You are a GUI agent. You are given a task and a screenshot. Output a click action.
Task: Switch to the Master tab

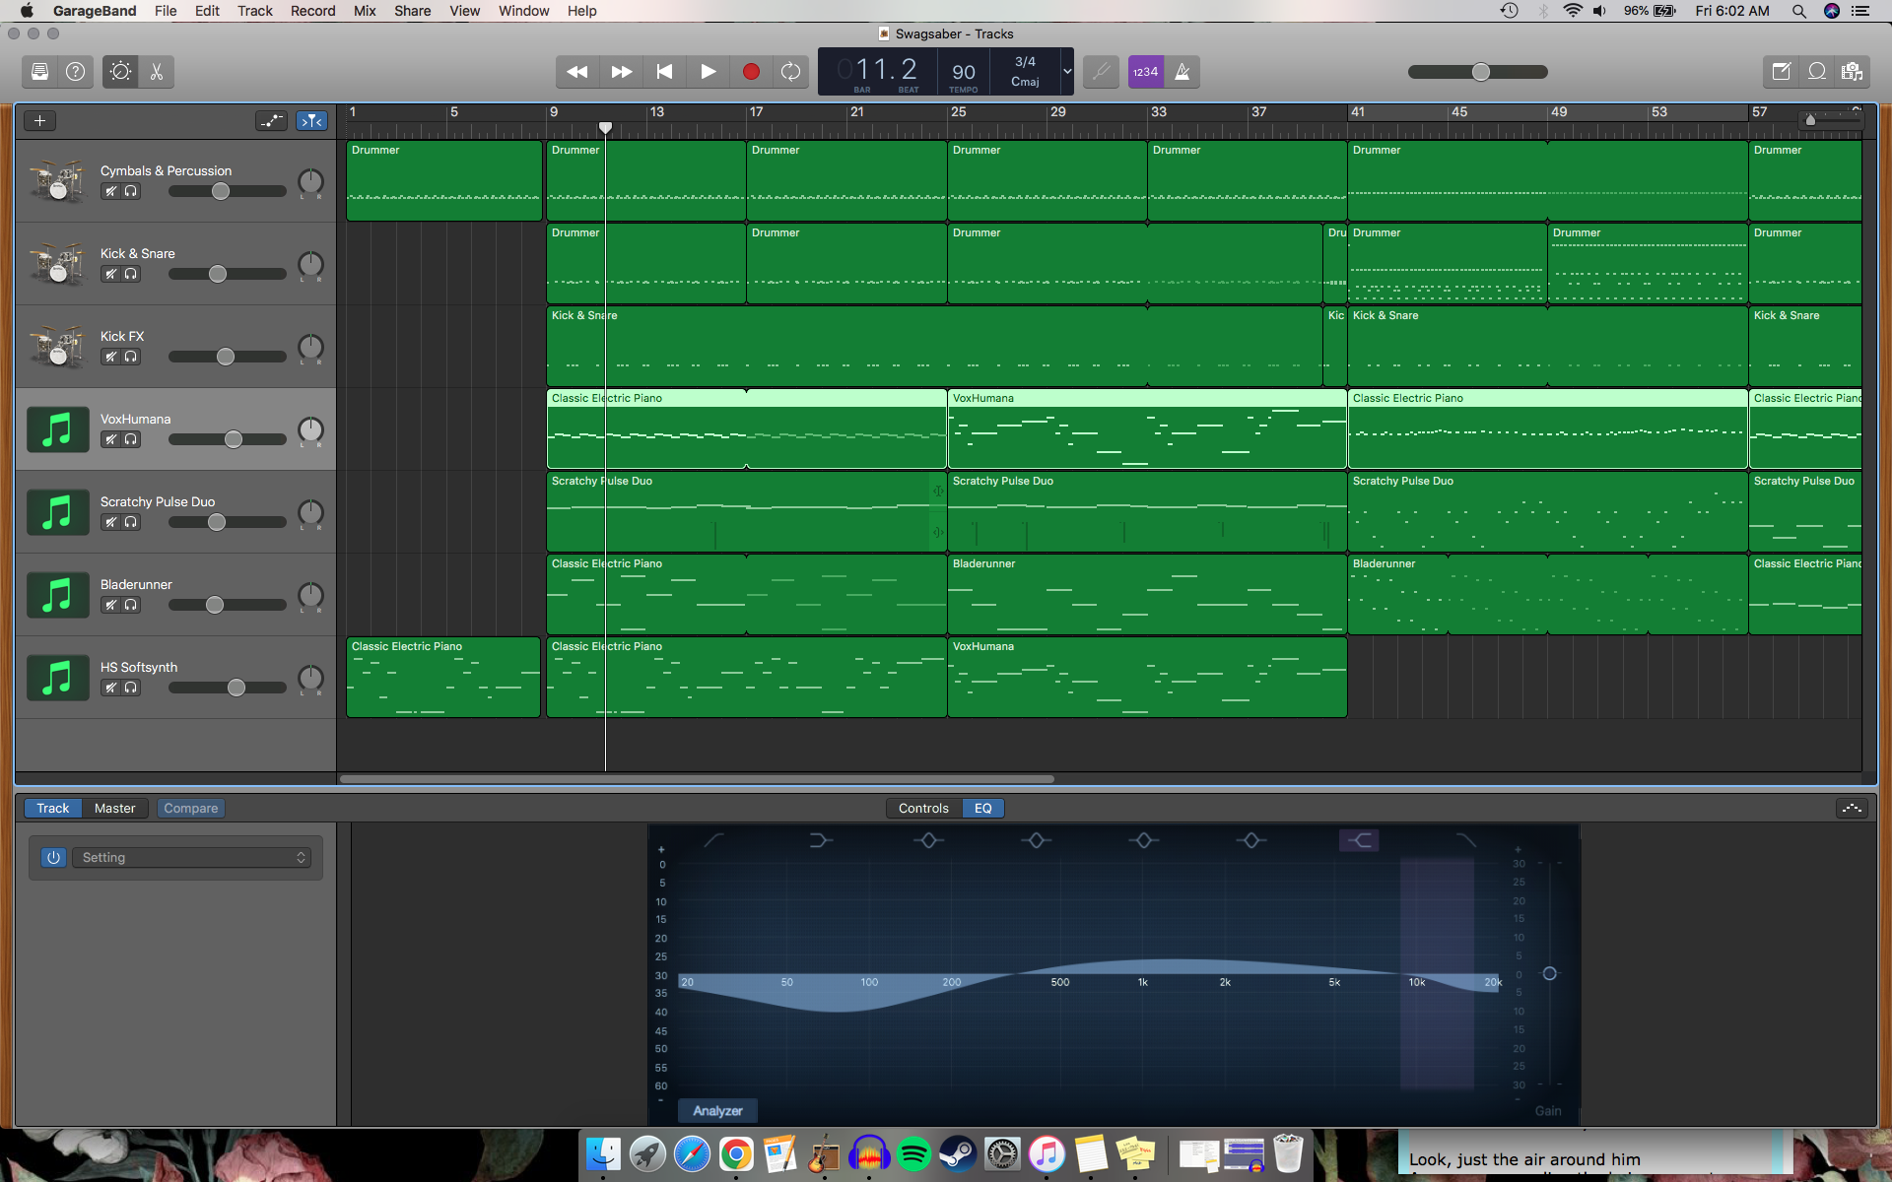[x=115, y=809]
